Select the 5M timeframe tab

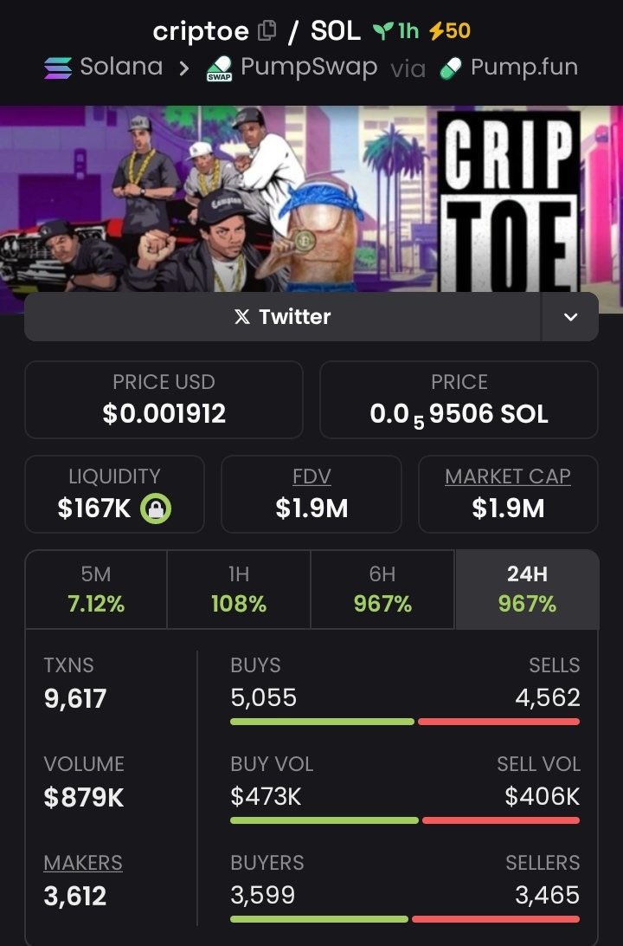(96, 589)
